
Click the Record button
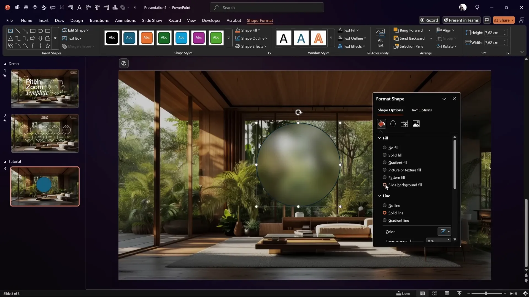[x=430, y=20]
